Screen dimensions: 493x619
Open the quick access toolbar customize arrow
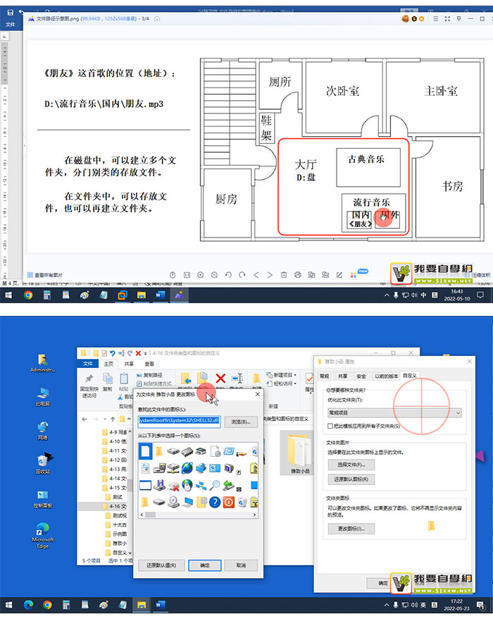[x=146, y=353]
